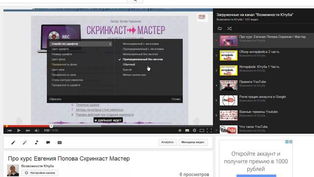Open Цвет шрифта option
This screenshot has height=177, width=314.
click(60, 49)
